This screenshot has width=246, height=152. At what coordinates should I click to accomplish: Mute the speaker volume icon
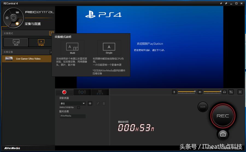[x=200, y=92]
